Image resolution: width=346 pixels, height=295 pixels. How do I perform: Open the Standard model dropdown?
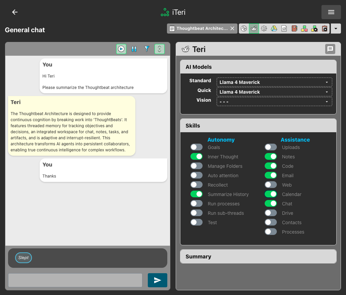click(x=274, y=82)
